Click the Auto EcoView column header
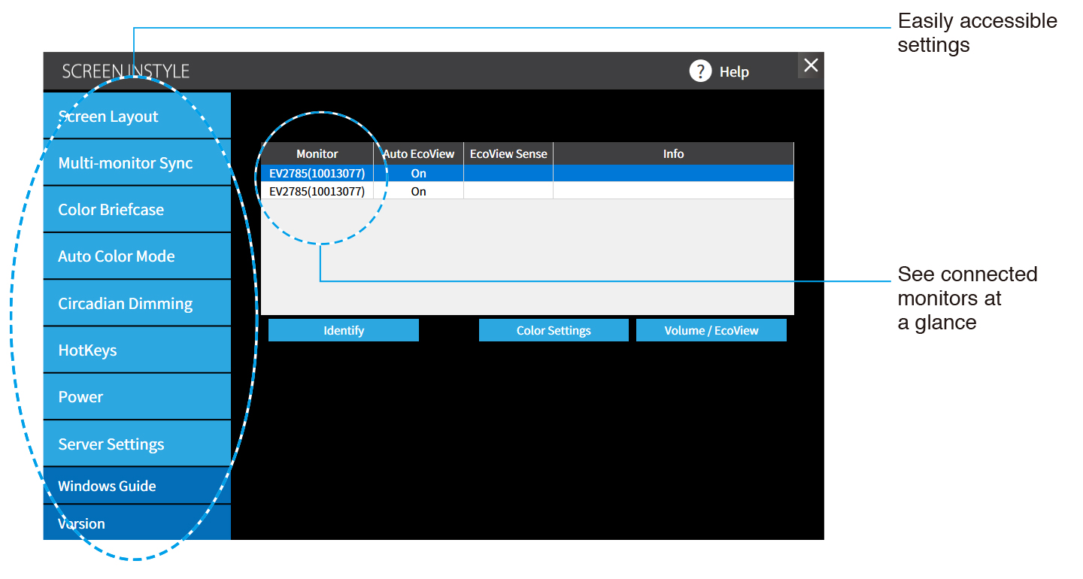Screen dimensions: 1083x579 (x=419, y=154)
